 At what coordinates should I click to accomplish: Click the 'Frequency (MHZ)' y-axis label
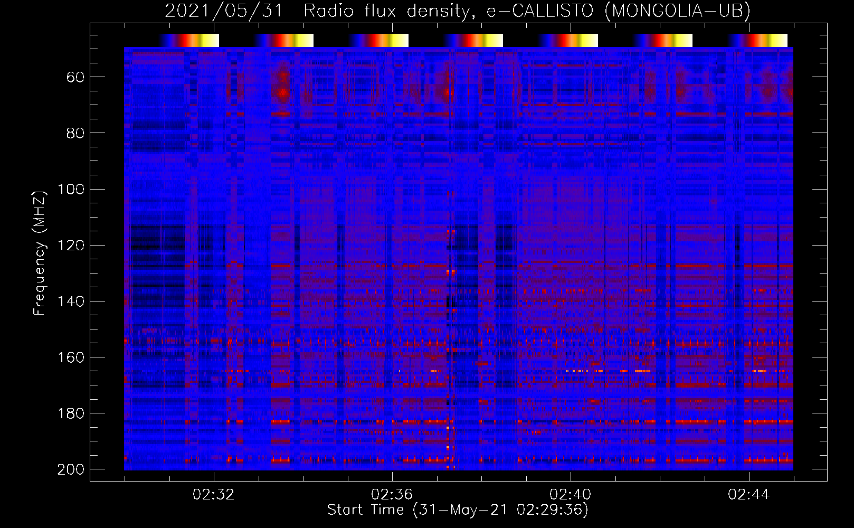[x=40, y=253]
